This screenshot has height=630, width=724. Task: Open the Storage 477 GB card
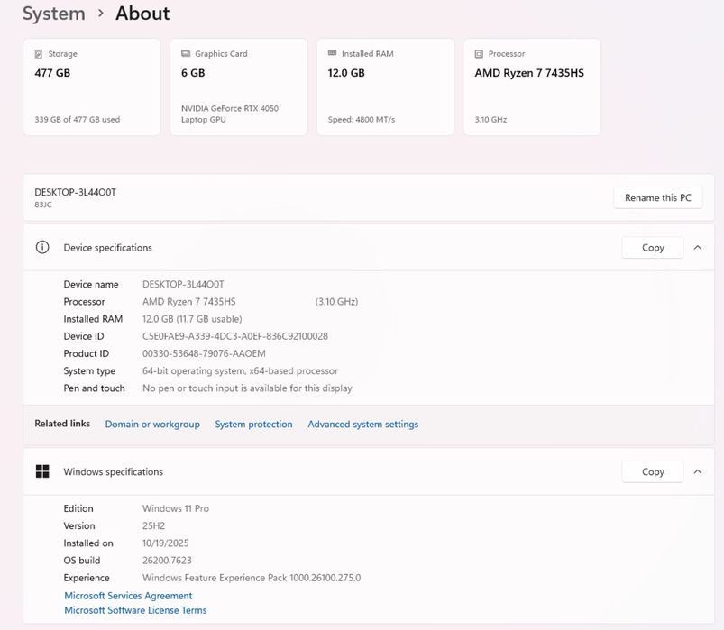[x=92, y=87]
